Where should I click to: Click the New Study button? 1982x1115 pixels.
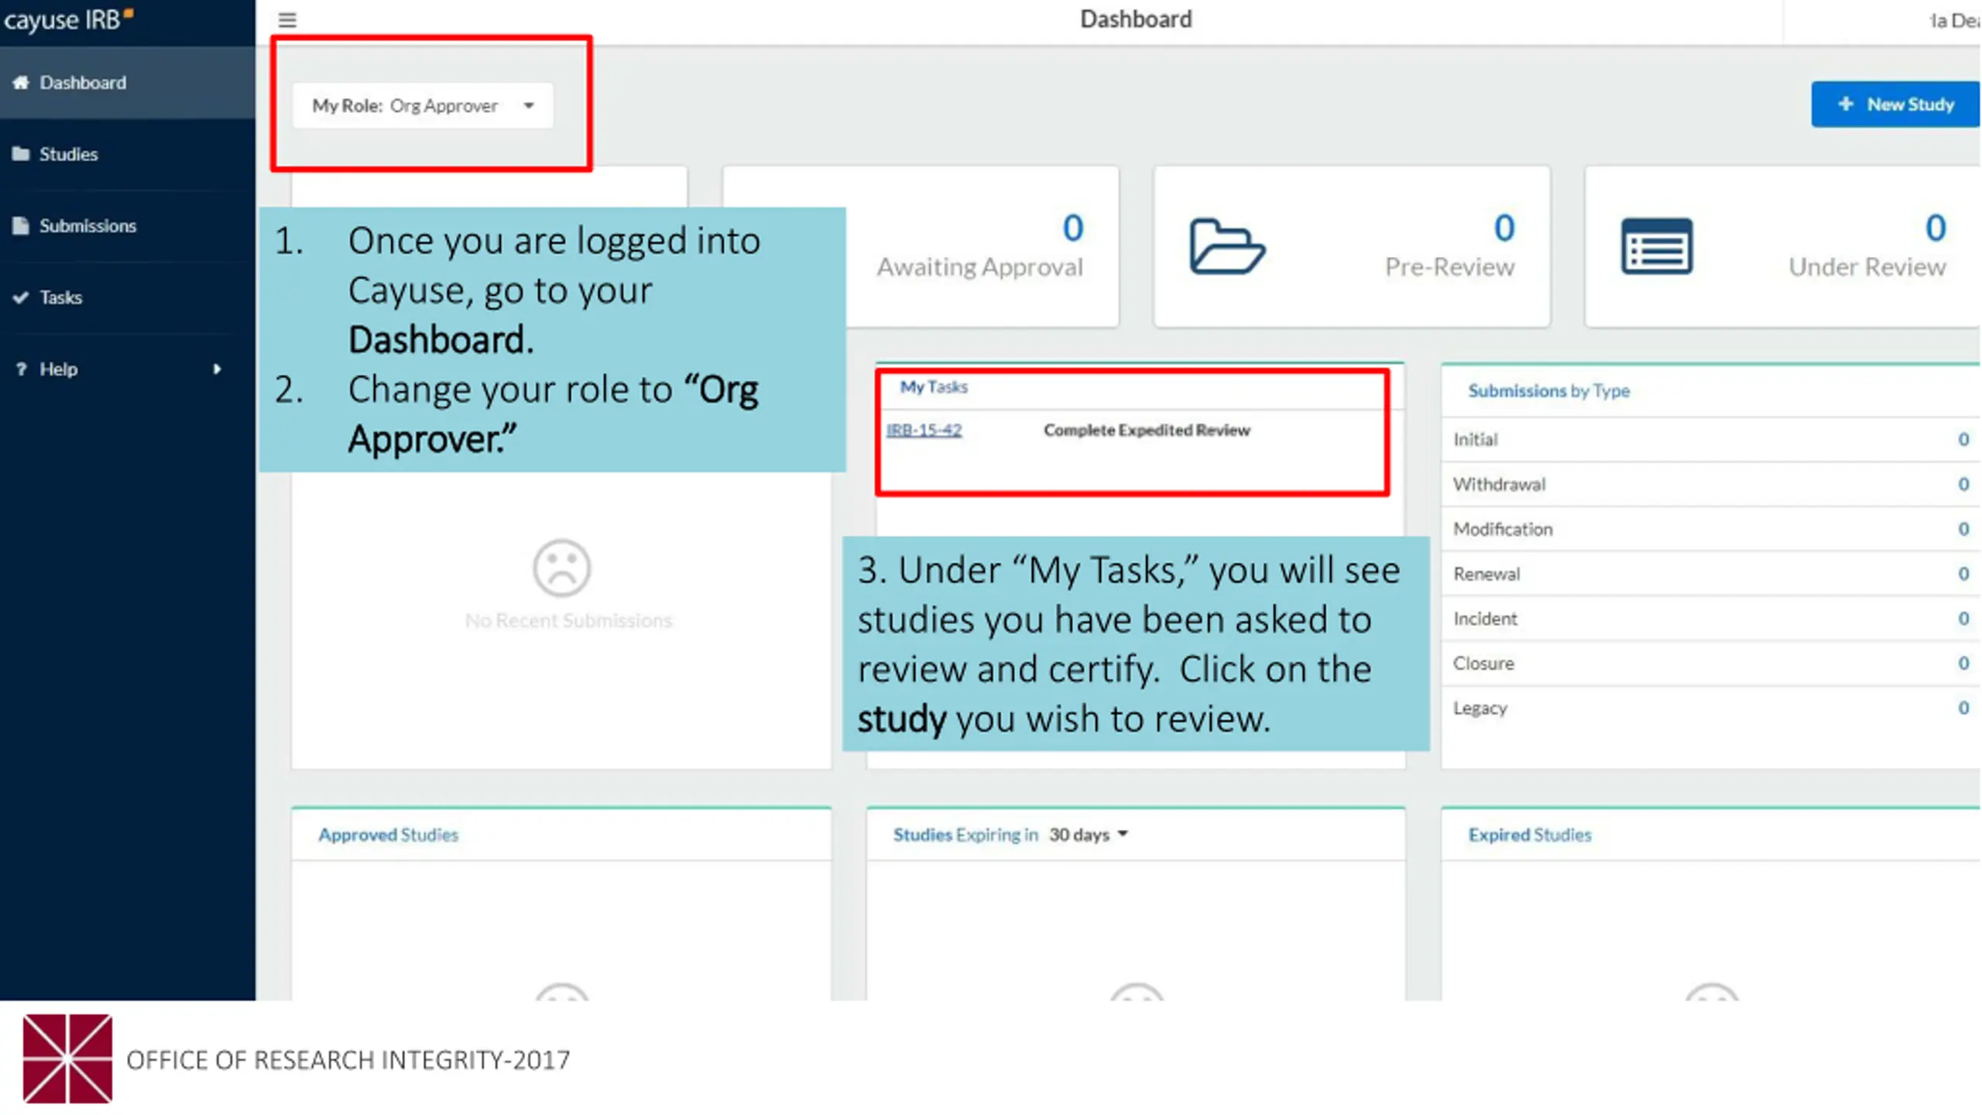click(x=1895, y=105)
